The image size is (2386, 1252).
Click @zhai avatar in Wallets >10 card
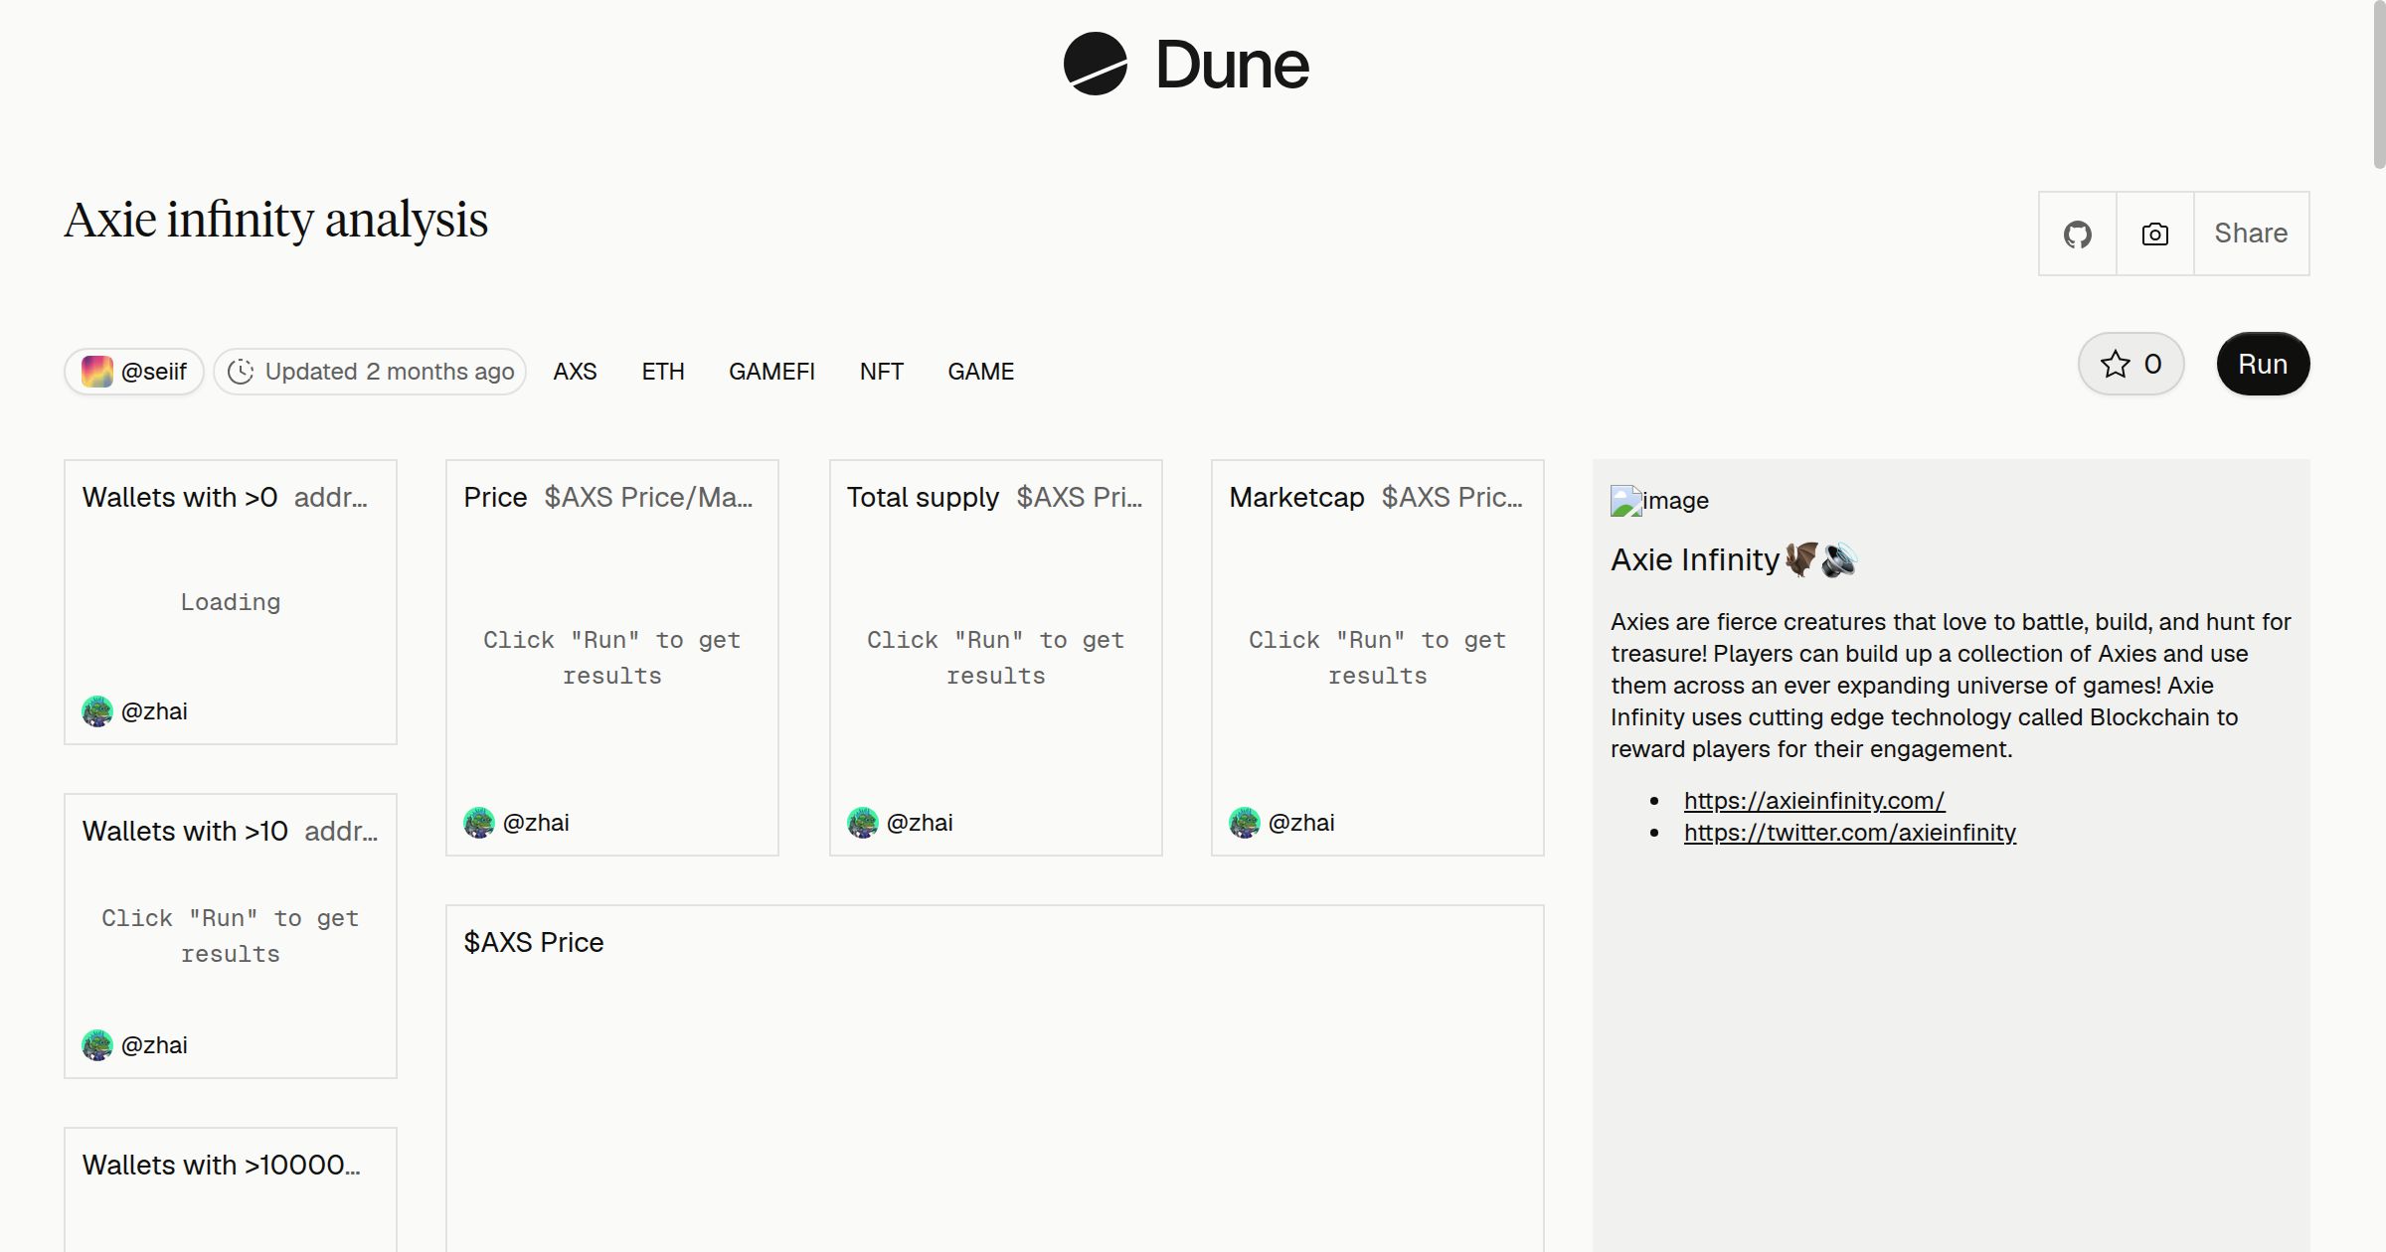(96, 1045)
